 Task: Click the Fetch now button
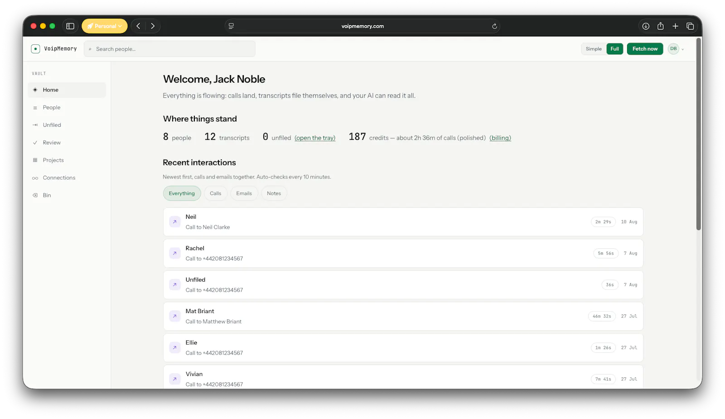pos(645,49)
